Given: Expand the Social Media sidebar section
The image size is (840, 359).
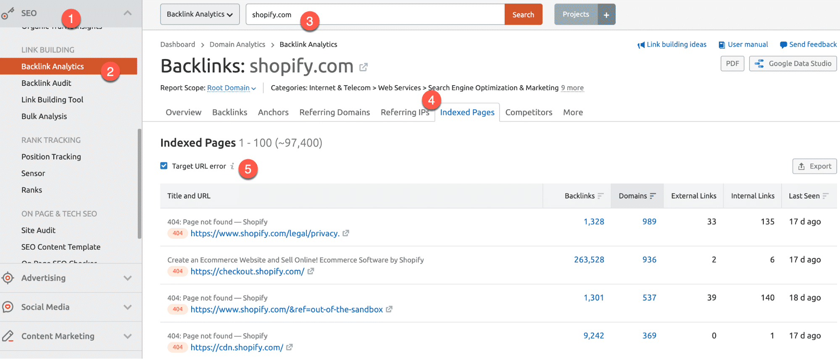Looking at the screenshot, I should 127,307.
